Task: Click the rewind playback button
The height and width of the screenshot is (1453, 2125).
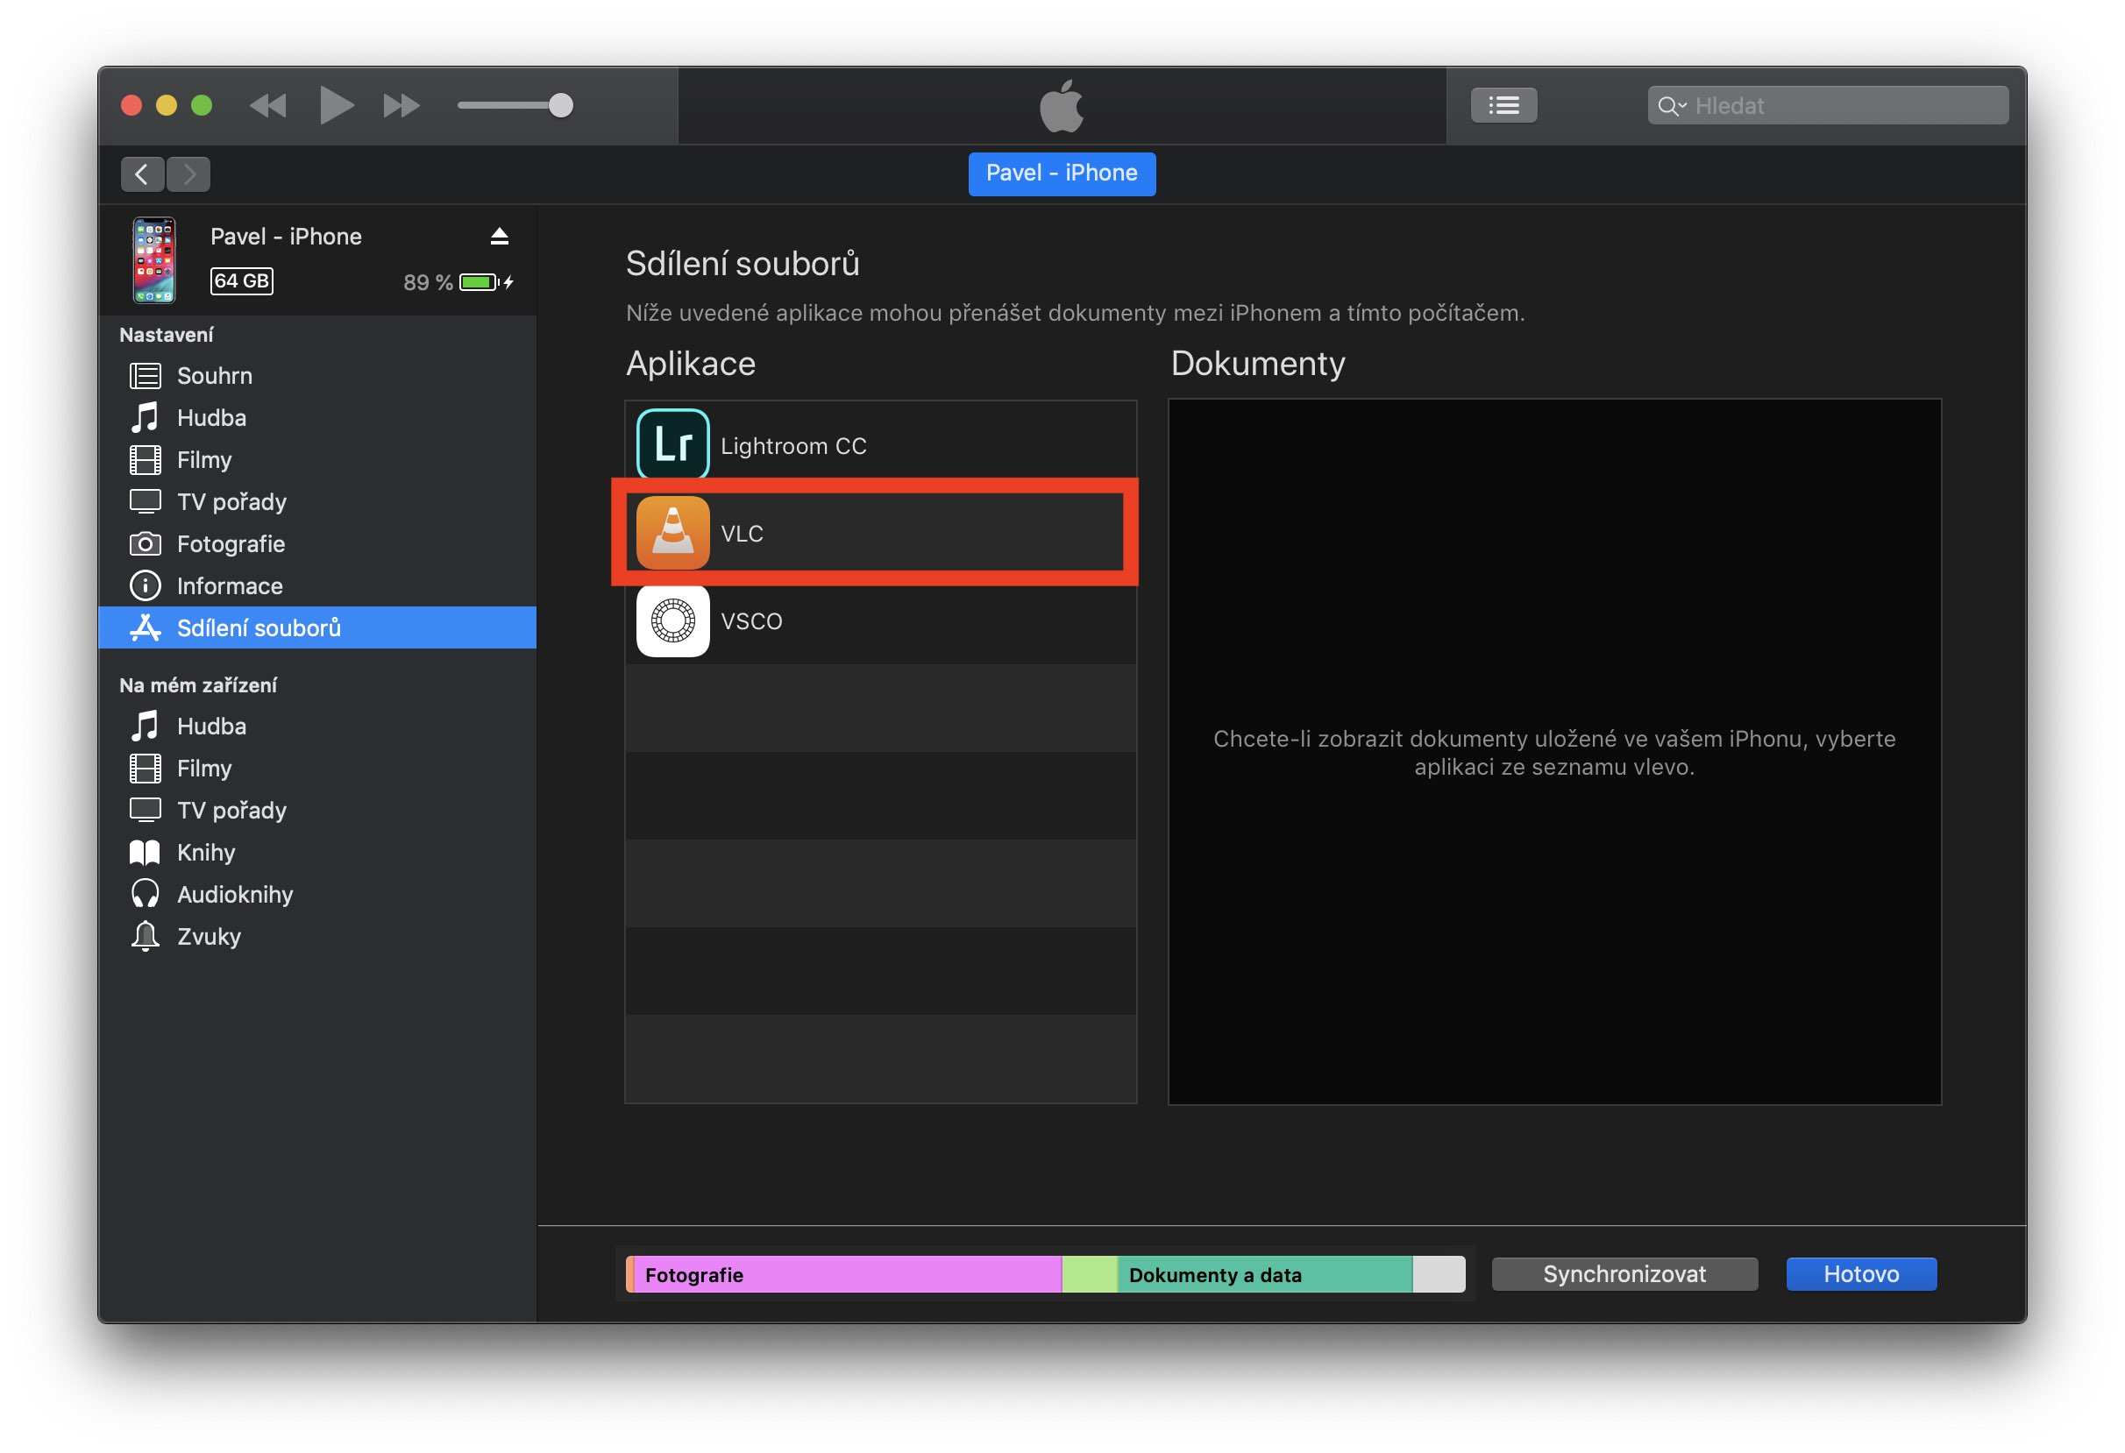Action: (268, 106)
